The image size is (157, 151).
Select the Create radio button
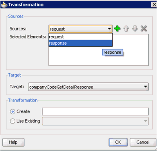13,111
